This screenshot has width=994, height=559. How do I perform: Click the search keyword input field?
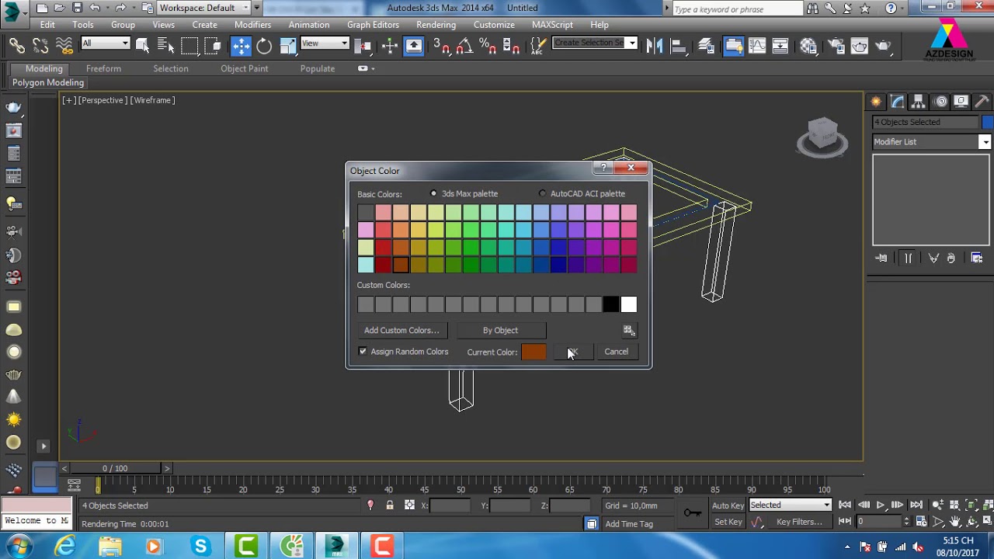[736, 9]
